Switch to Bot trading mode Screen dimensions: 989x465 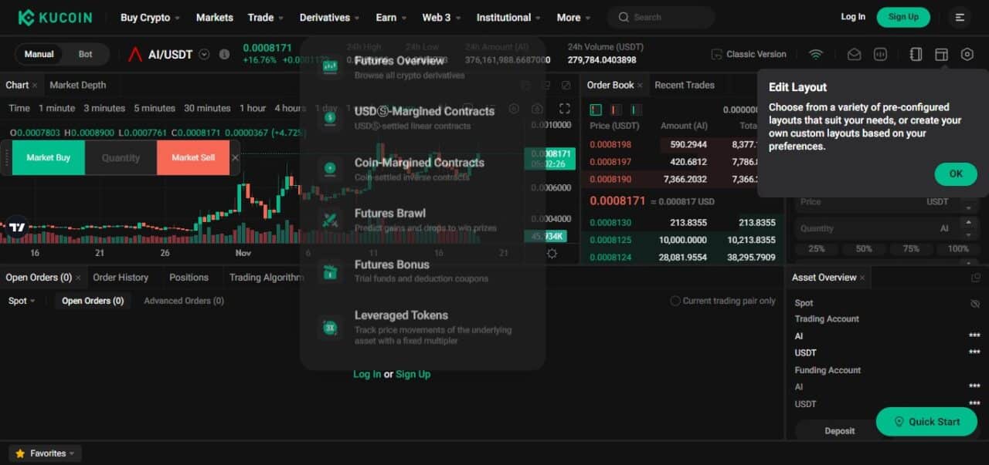point(86,54)
